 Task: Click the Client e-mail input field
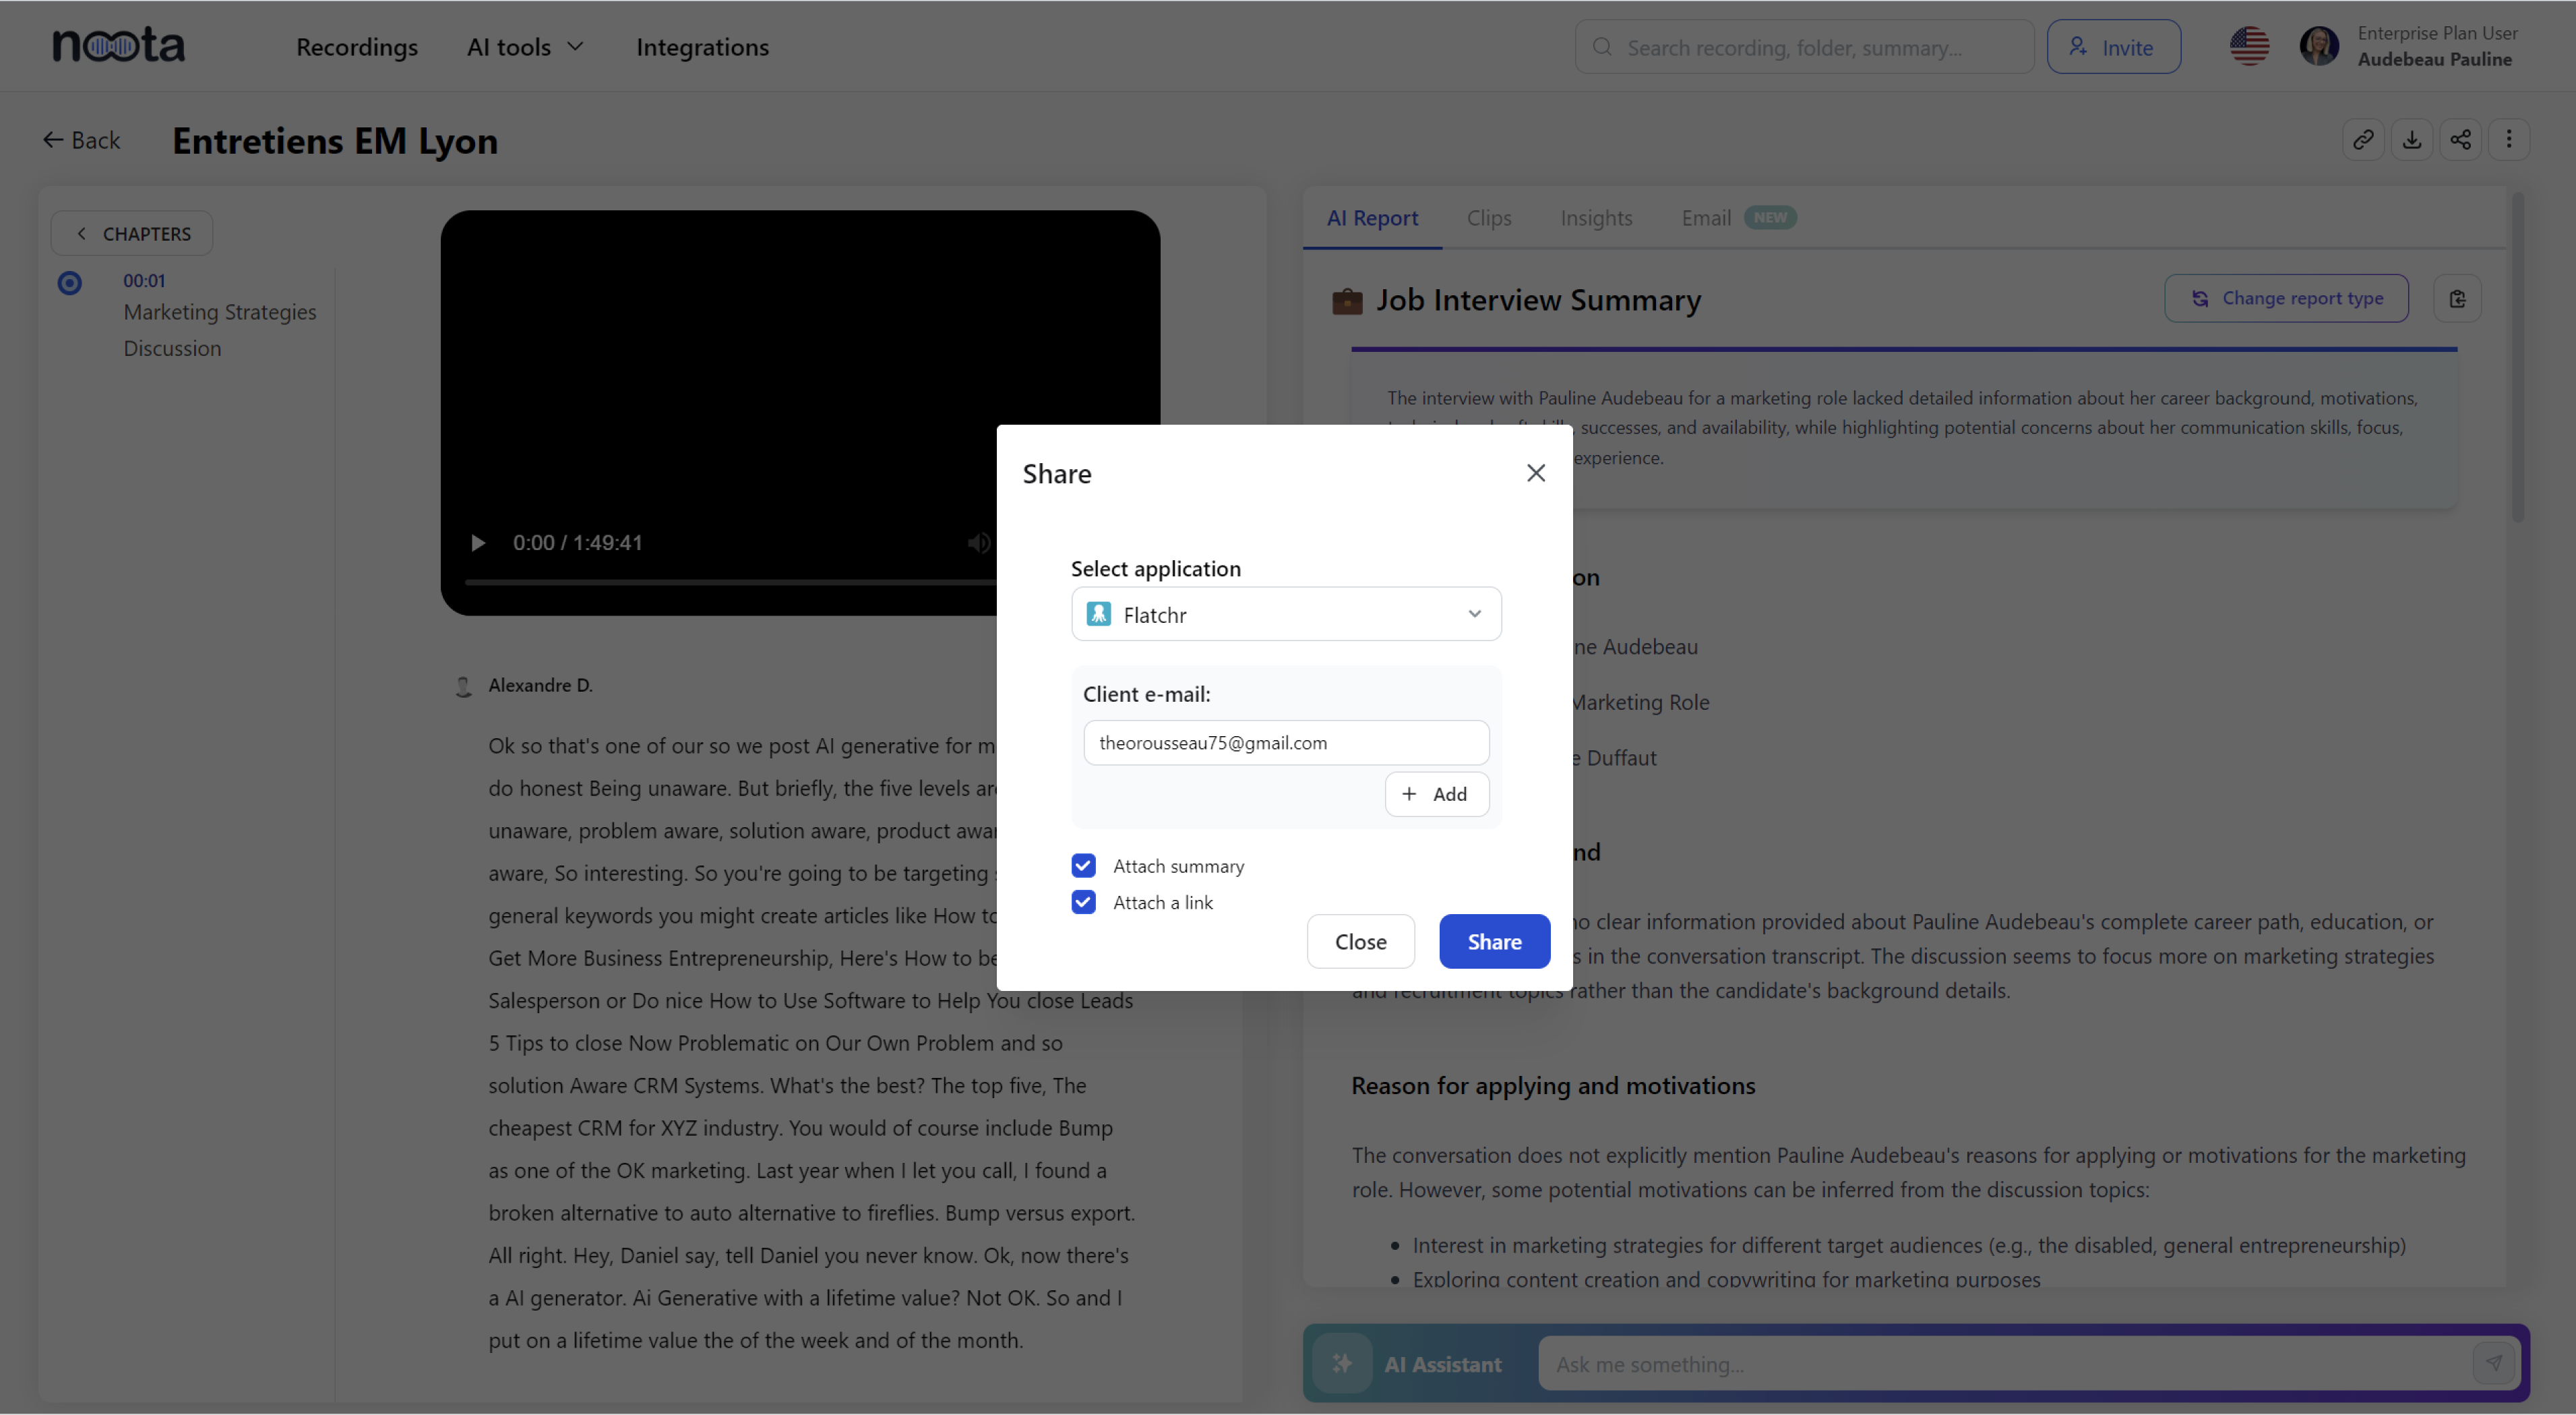pos(1285,743)
